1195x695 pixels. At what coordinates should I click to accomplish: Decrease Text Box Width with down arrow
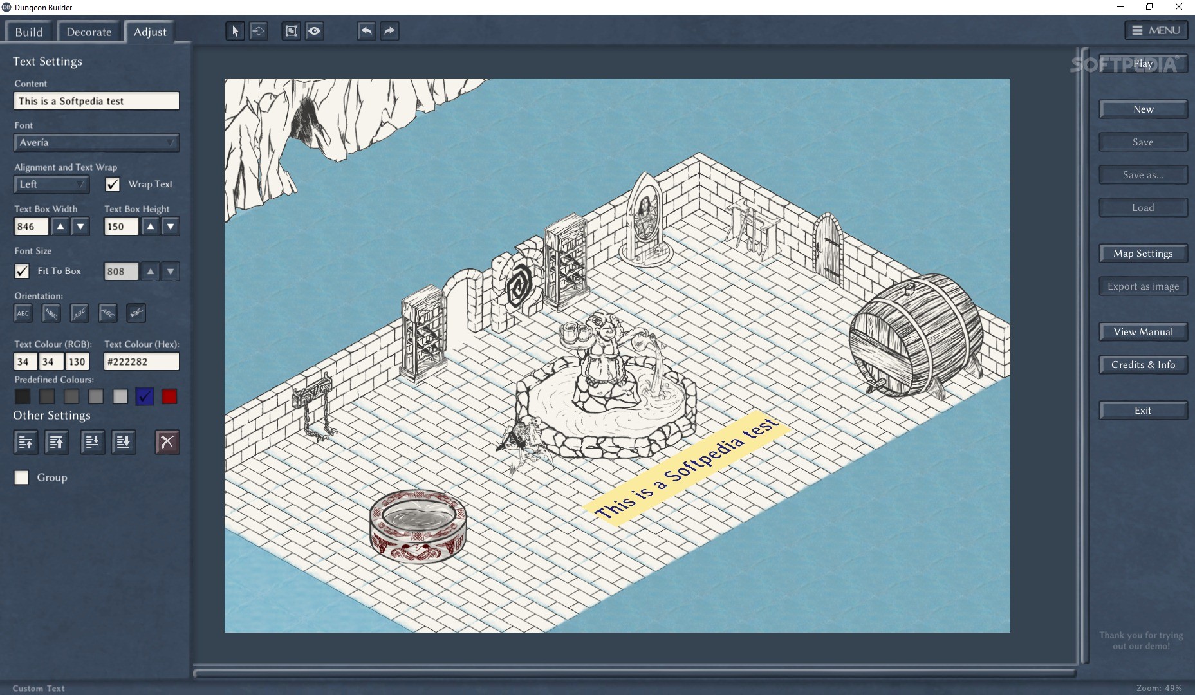click(x=80, y=227)
